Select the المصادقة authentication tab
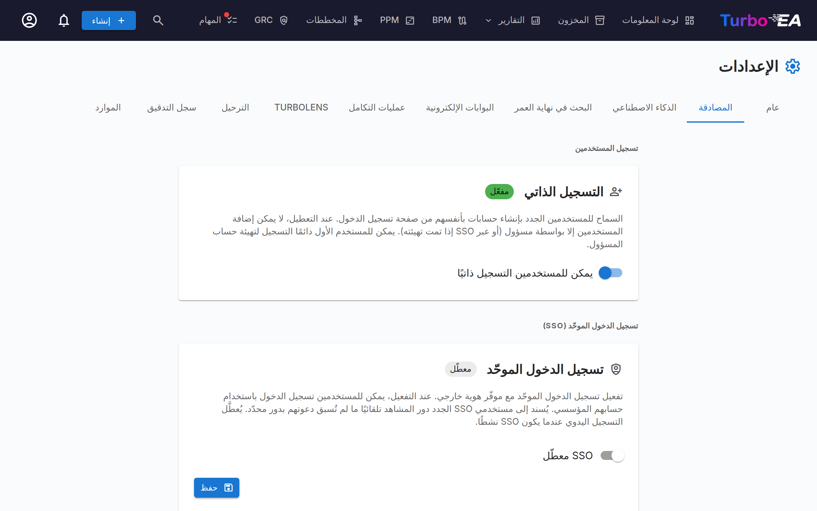The width and height of the screenshot is (817, 511). 716,108
